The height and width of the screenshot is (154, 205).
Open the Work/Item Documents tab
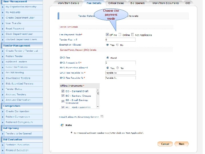(x=165, y=3)
